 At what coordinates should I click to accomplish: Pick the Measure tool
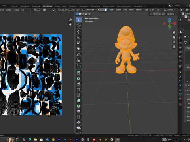[79, 60]
